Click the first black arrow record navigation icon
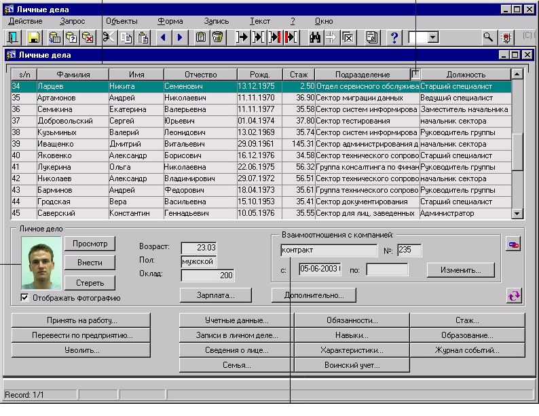This screenshot has height=416, width=539. [x=242, y=37]
